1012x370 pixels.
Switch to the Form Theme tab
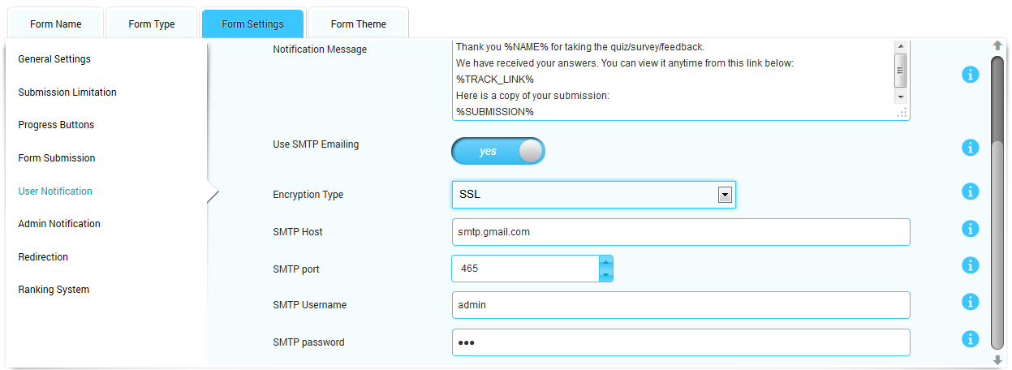point(358,24)
